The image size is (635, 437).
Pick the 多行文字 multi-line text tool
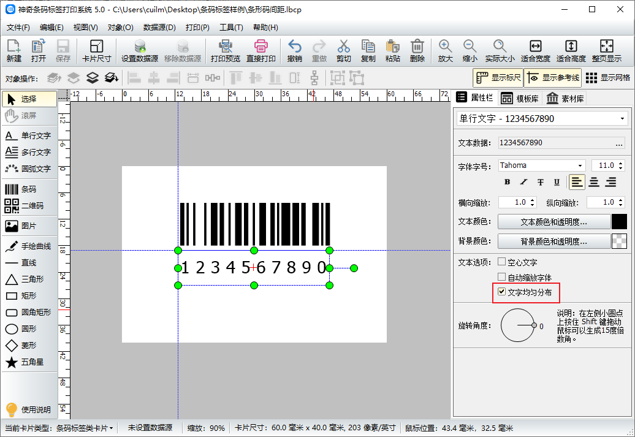pyautogui.click(x=29, y=152)
